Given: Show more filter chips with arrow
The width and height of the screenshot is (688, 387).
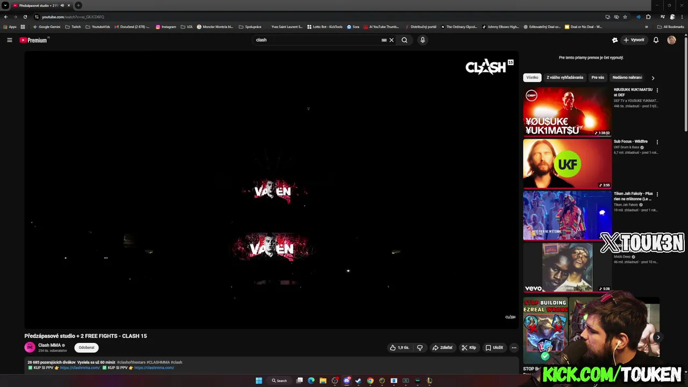Looking at the screenshot, I should point(653,78).
